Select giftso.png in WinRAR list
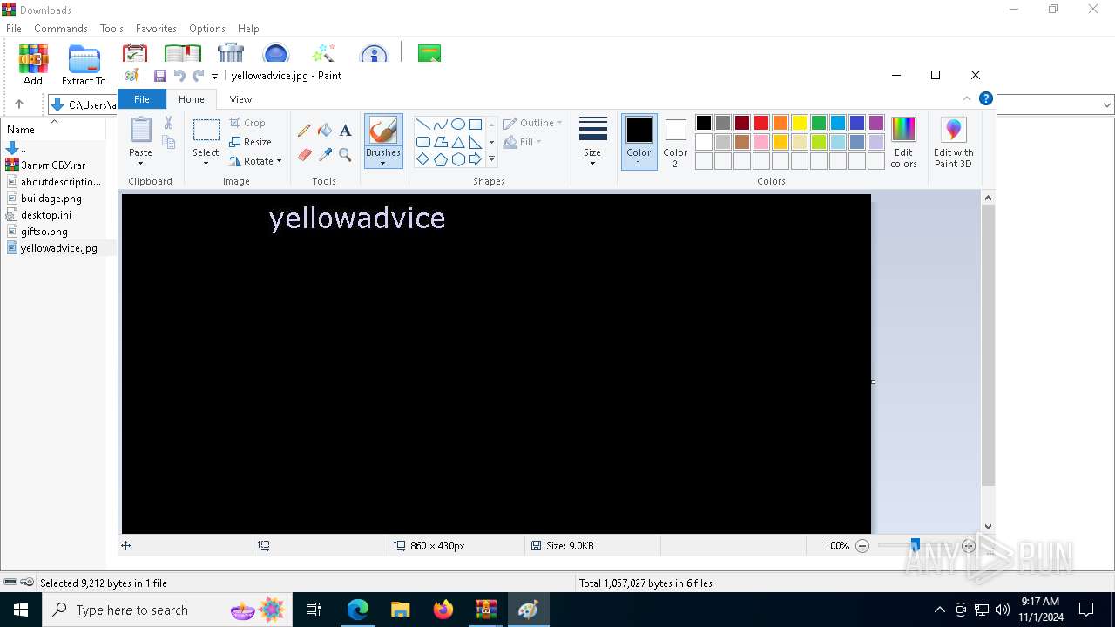This screenshot has height=627, width=1115. click(x=44, y=232)
